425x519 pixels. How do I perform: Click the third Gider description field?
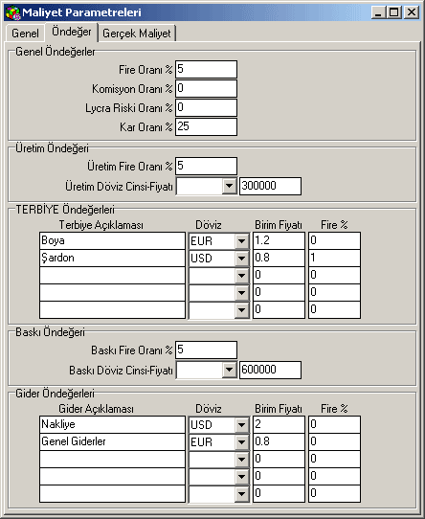click(x=112, y=459)
